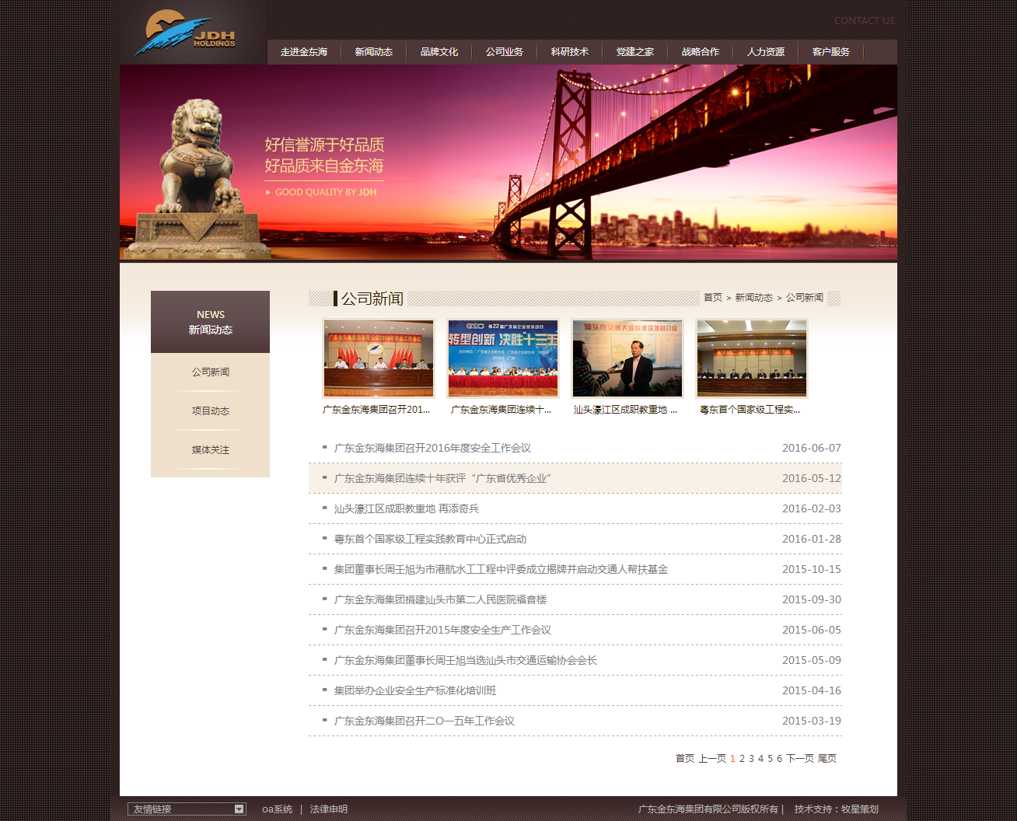Select 媒体关注 in the sidebar
The height and width of the screenshot is (821, 1017).
point(211,450)
